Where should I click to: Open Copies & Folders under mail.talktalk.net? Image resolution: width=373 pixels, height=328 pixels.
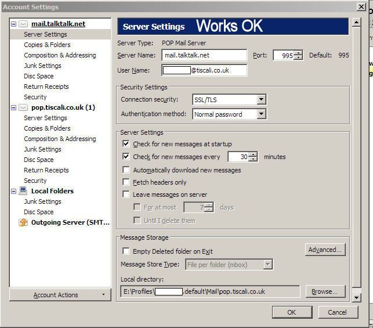(47, 45)
